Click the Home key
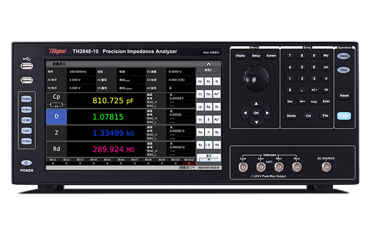 (x=291, y=116)
